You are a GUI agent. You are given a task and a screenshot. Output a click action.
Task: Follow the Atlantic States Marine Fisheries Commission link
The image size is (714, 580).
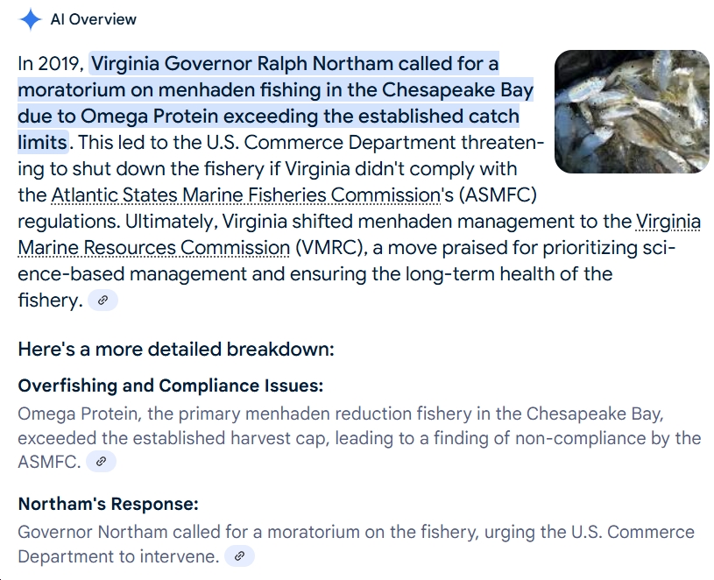pos(246,195)
